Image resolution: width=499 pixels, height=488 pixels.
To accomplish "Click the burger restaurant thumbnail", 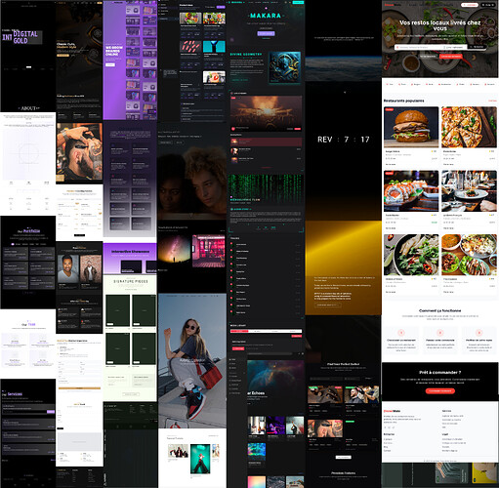I will click(x=411, y=127).
